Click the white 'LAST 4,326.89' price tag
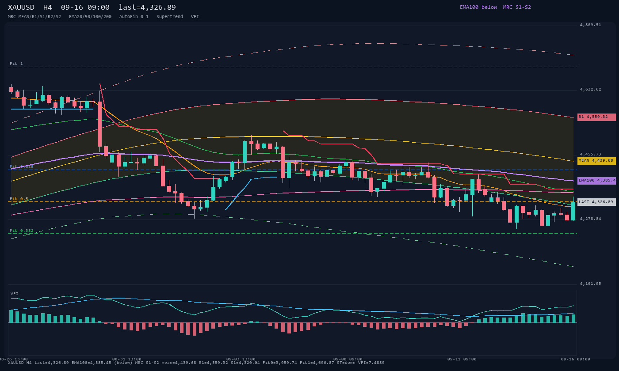The width and height of the screenshot is (619, 371). click(x=596, y=202)
